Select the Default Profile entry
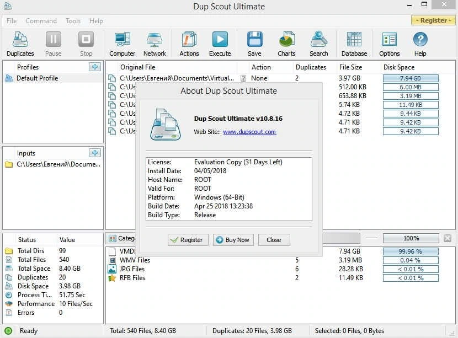Screen dimensions: 458x338 pos(53,78)
